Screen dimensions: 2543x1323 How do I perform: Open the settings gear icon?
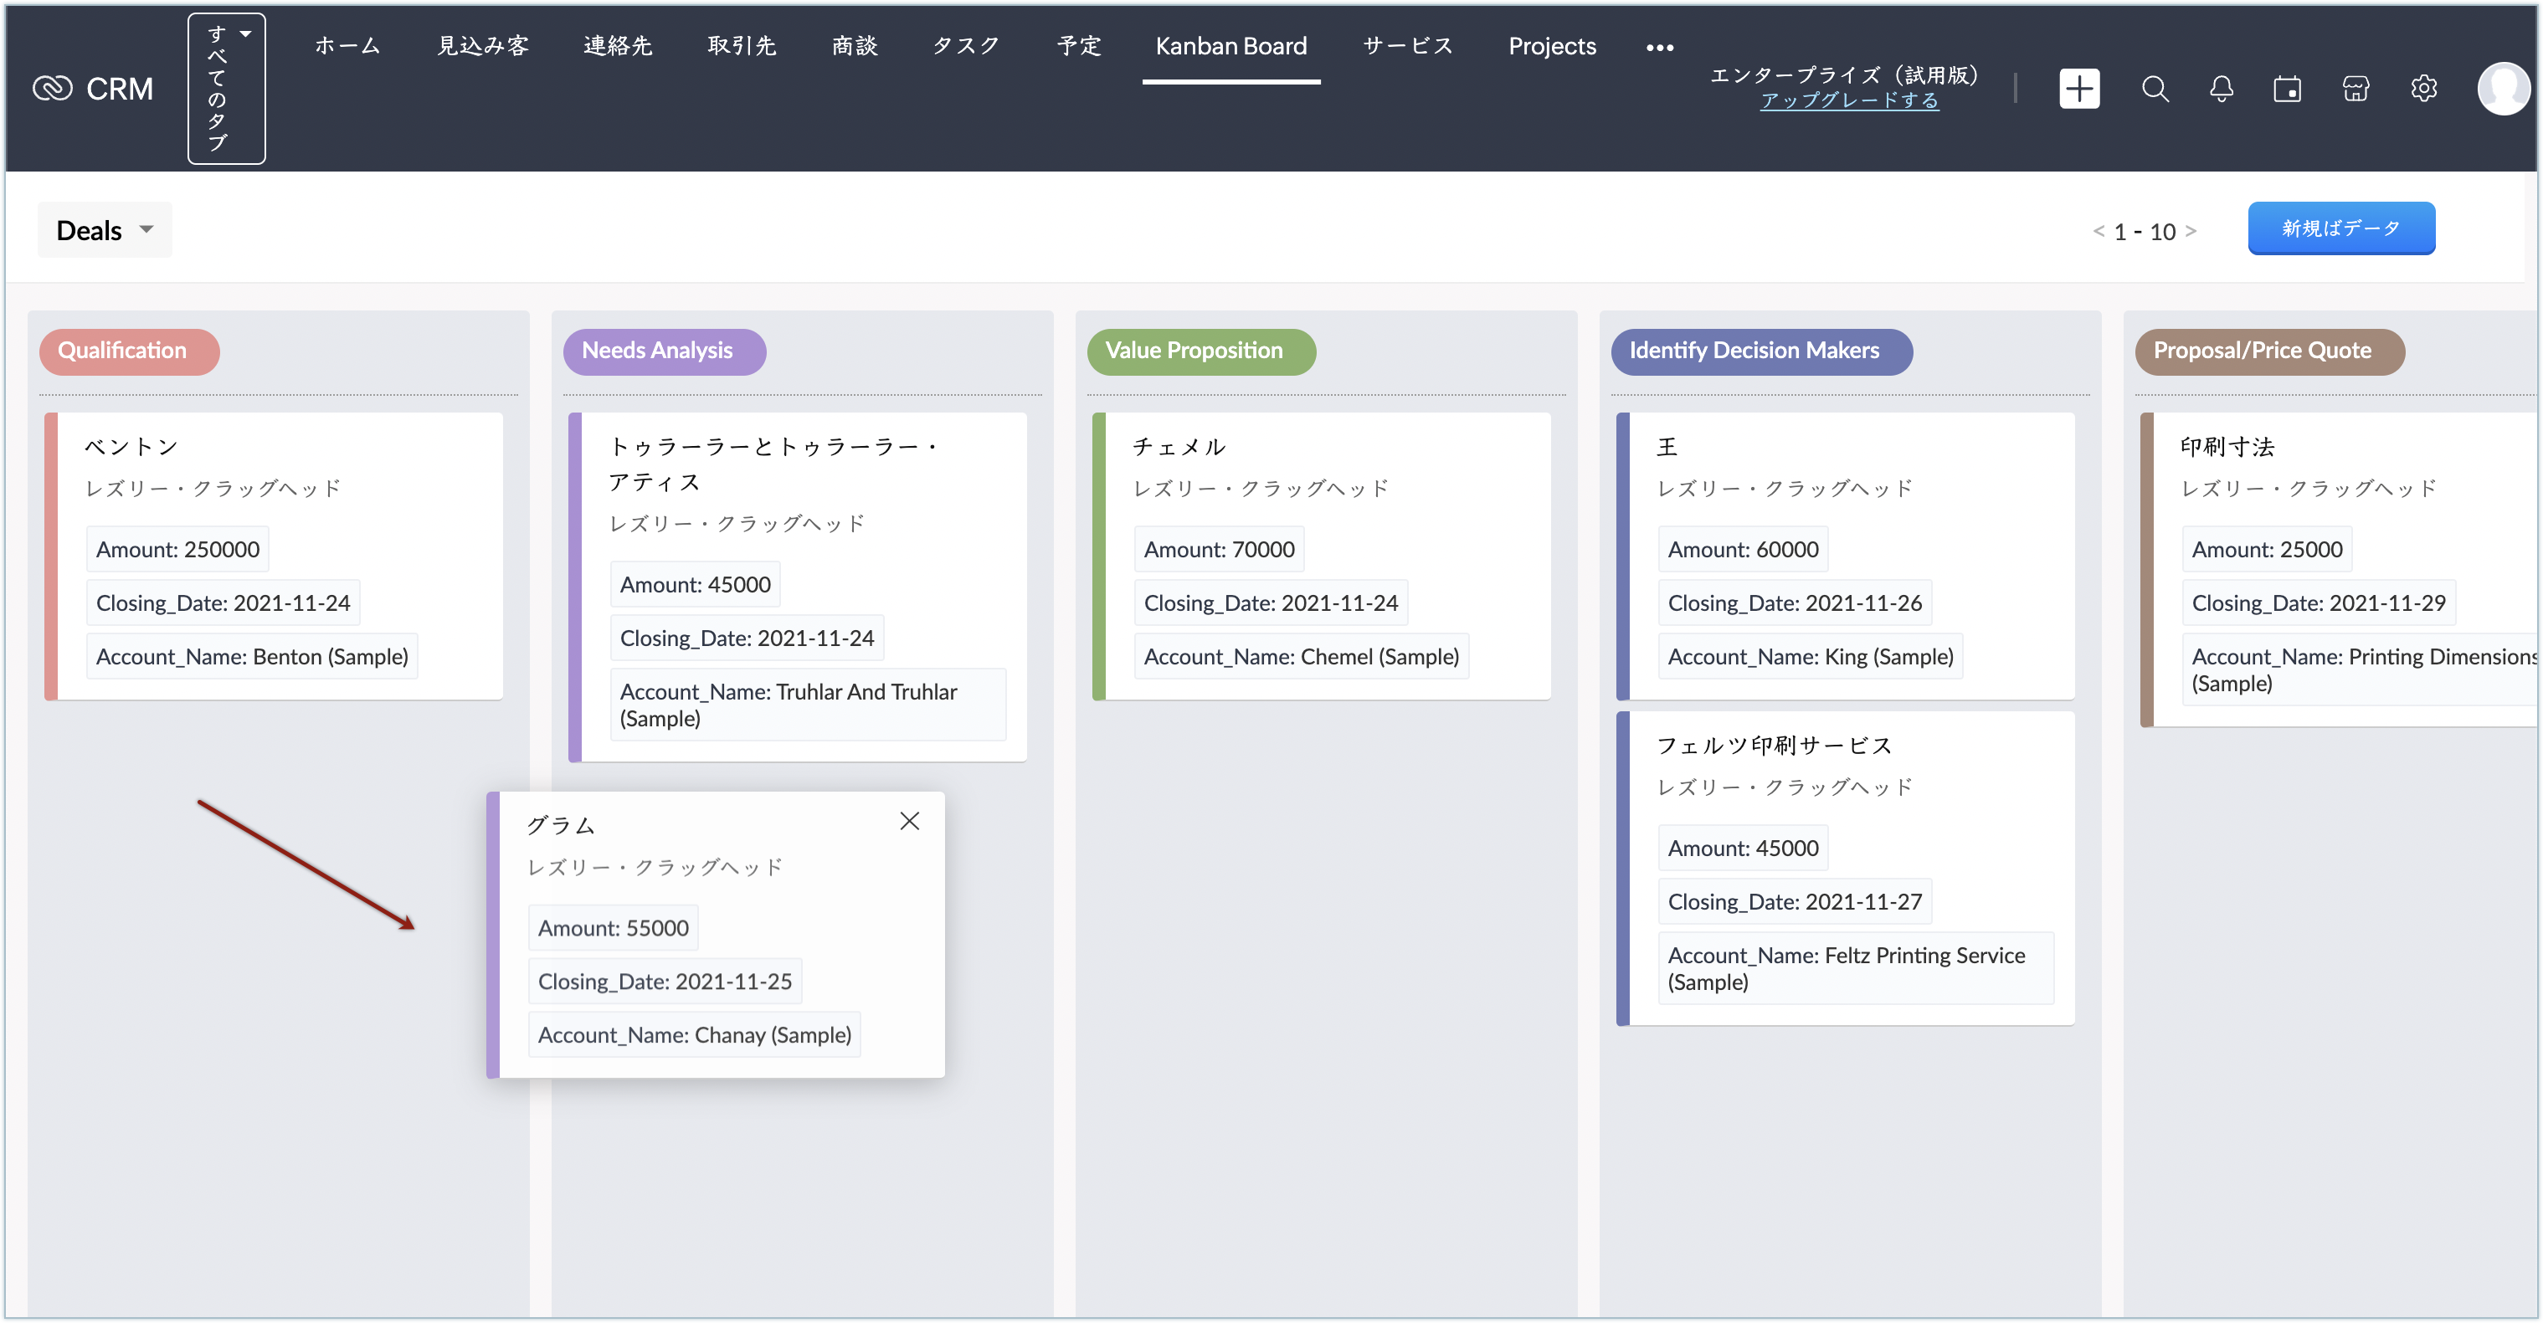(2423, 89)
